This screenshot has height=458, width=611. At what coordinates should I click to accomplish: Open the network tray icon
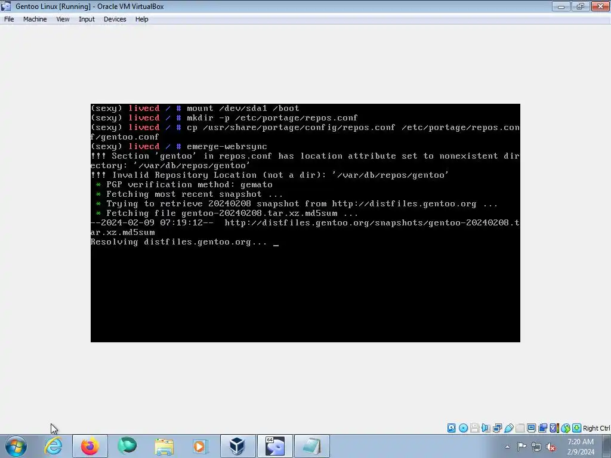coord(536,447)
